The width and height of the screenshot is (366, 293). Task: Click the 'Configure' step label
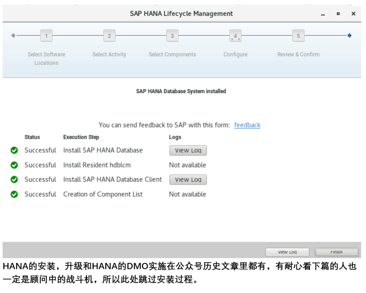[x=236, y=54]
